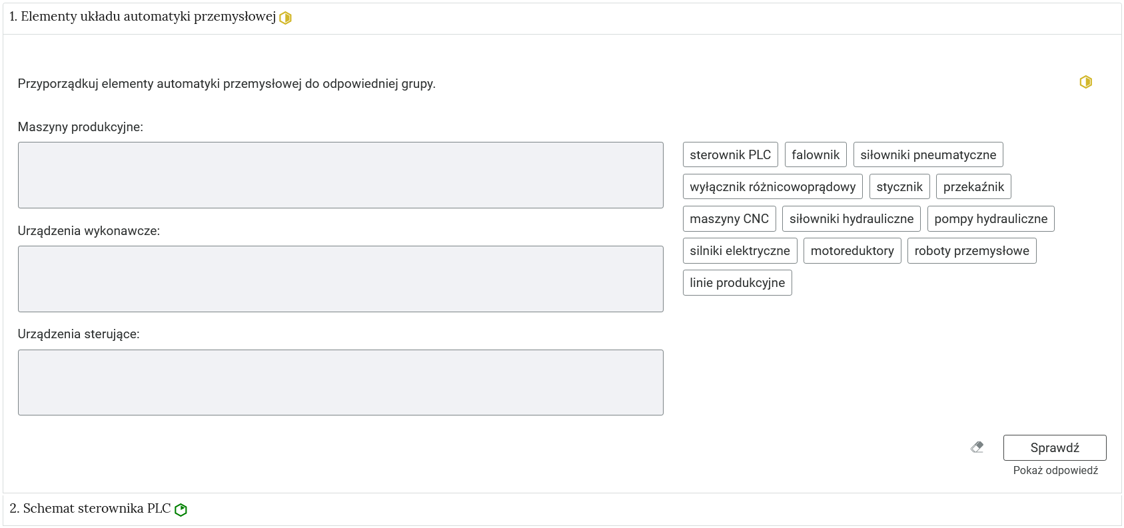1124x528 pixels.
Task: Click the yellow hexagon icon right of the instruction
Action: 1085,82
